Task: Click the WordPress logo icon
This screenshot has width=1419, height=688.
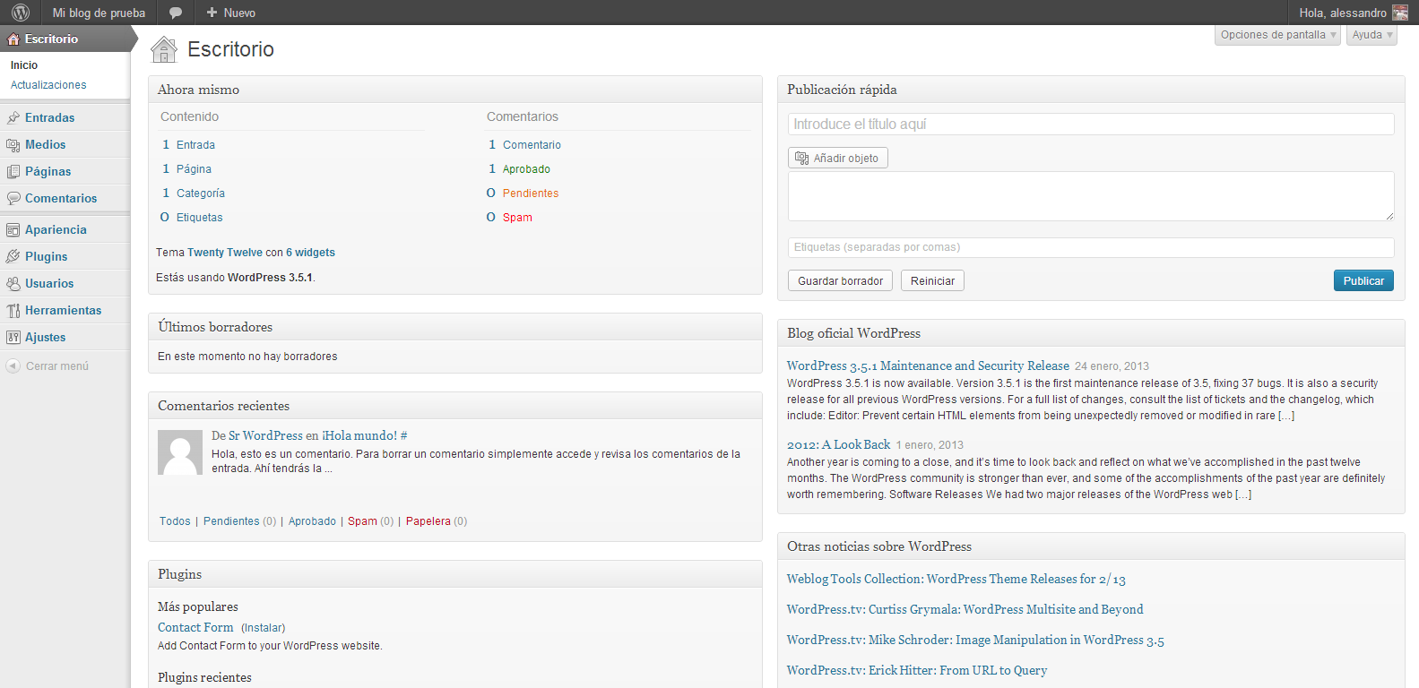Action: (21, 13)
